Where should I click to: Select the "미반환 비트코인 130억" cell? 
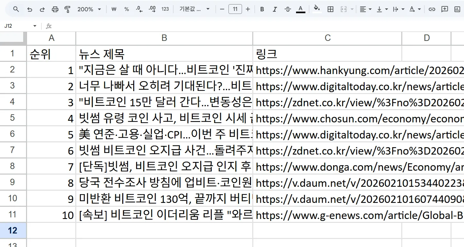click(x=164, y=198)
